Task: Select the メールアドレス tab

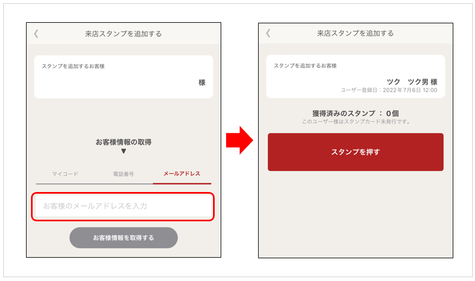Action: point(182,174)
